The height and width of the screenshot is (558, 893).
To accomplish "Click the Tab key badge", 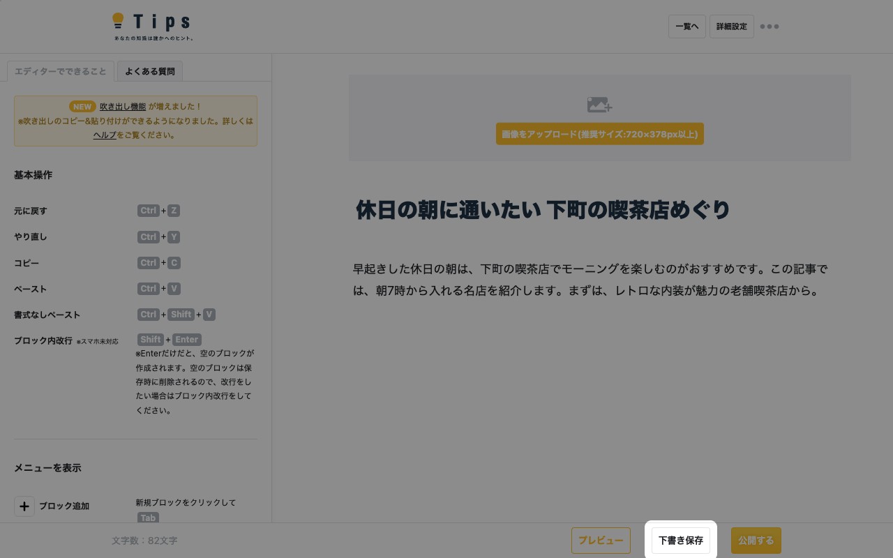I will pyautogui.click(x=148, y=518).
